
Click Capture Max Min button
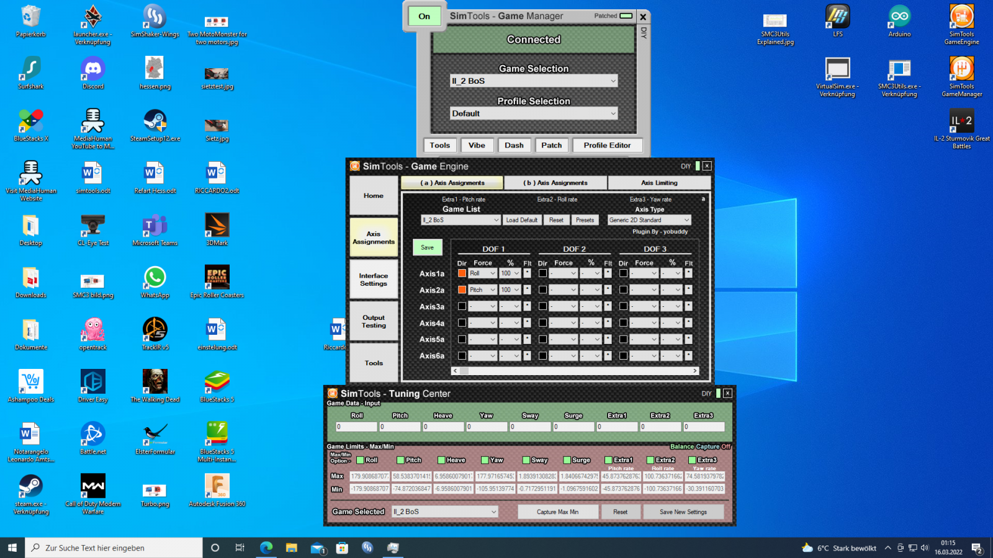pyautogui.click(x=557, y=512)
